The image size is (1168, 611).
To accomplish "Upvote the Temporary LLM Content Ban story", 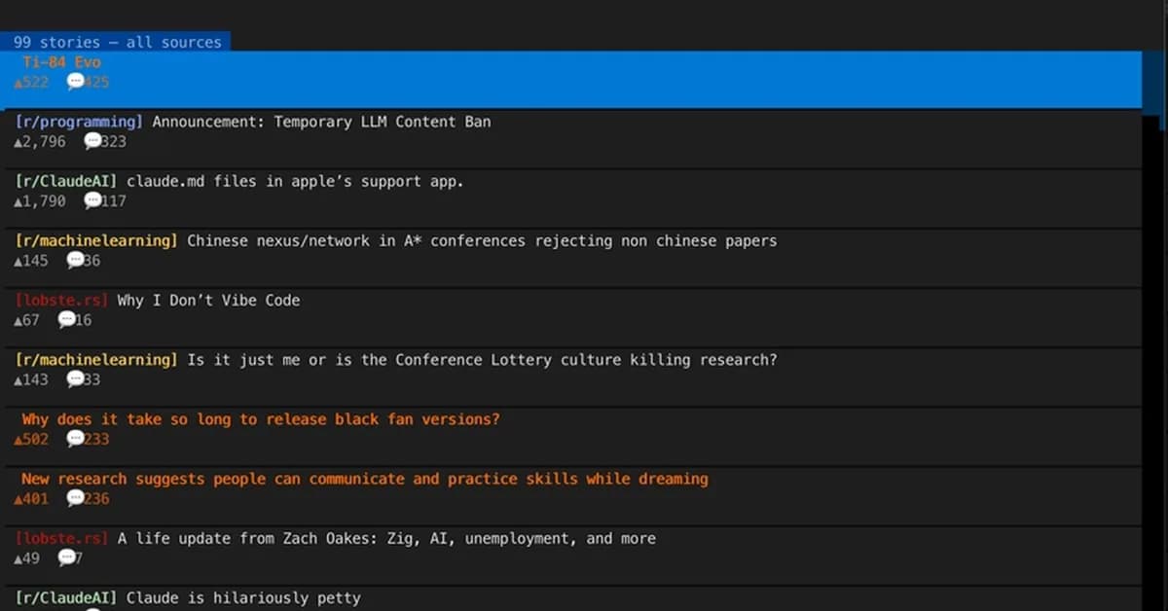I will 18,142.
